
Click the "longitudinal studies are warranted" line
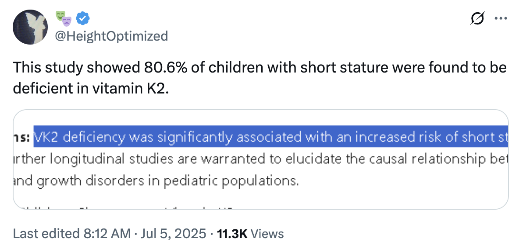pos(260,159)
